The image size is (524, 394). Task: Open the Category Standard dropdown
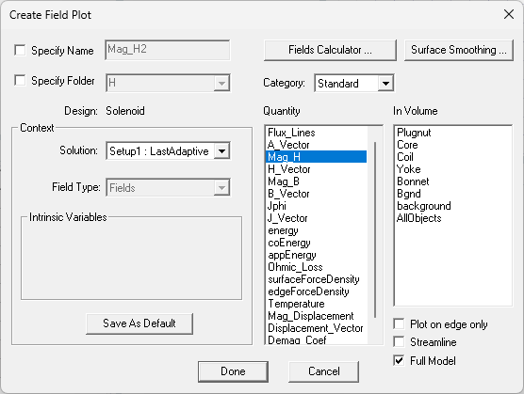click(x=385, y=83)
